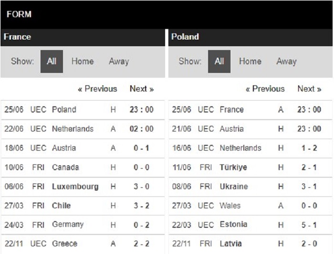Go to Next matches for France

142,89
